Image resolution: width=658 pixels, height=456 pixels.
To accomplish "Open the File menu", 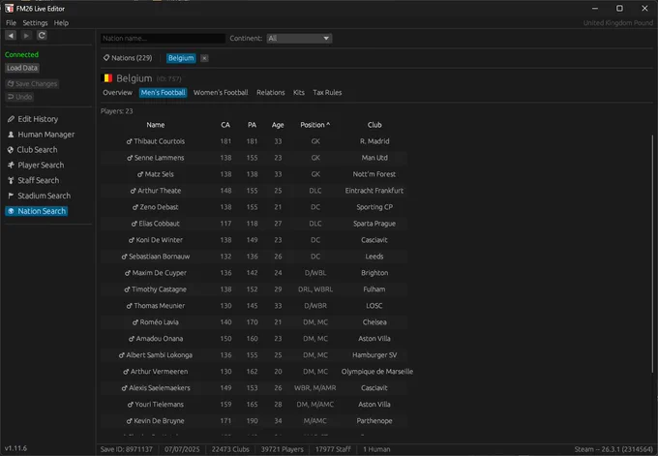I will pos(11,22).
